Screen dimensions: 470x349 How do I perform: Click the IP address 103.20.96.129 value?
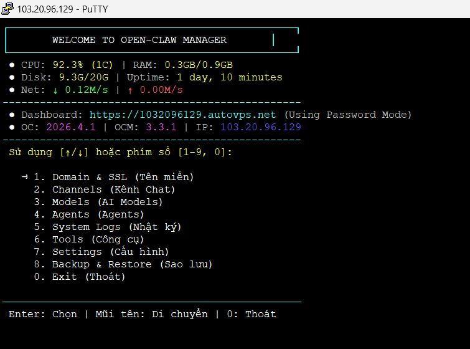point(261,127)
